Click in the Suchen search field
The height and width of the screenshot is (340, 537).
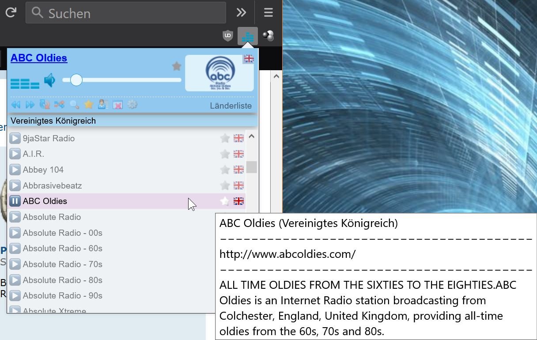[126, 13]
